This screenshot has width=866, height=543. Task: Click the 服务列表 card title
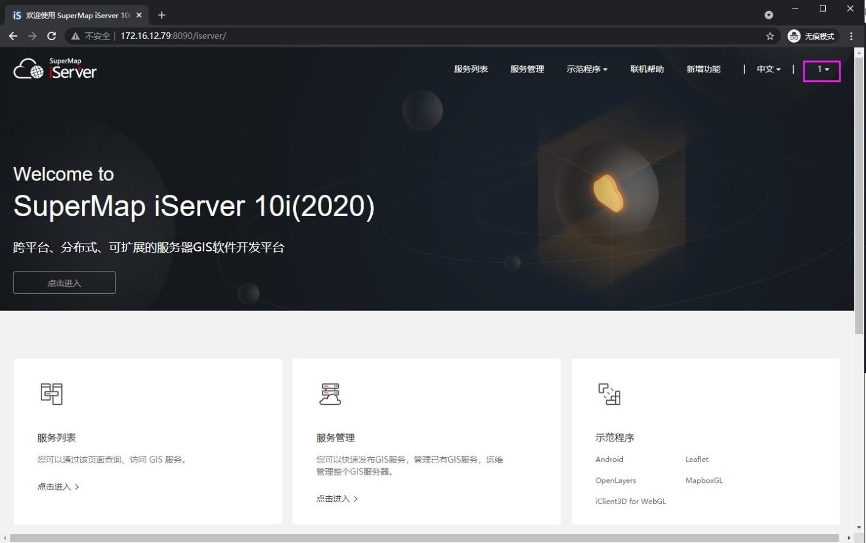tap(57, 438)
